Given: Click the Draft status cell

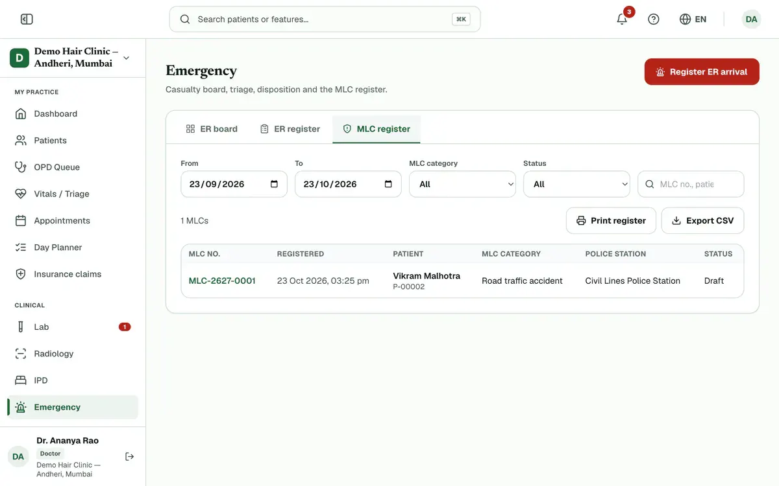Looking at the screenshot, I should coord(714,281).
